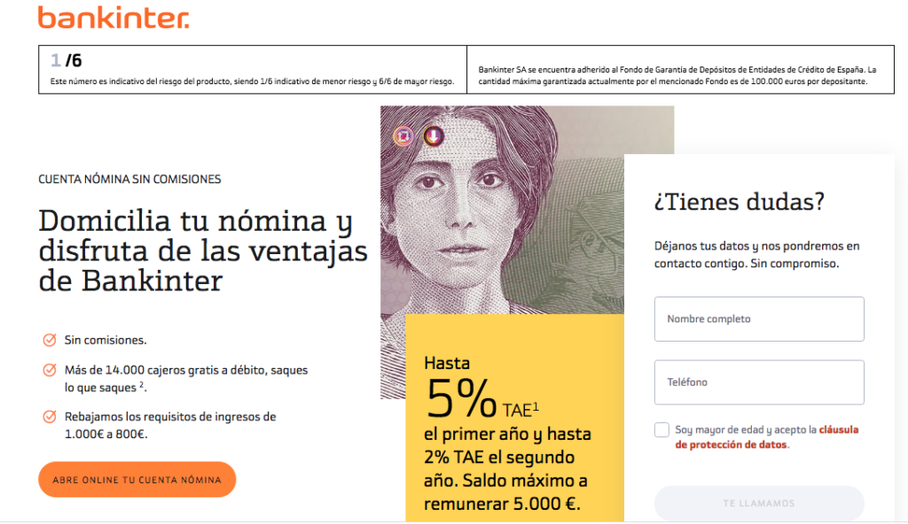Click the TAE footnote 1 superscript
The image size is (908, 524).
[x=536, y=406]
